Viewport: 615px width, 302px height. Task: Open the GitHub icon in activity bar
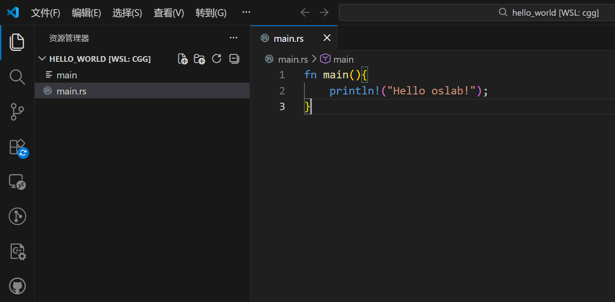(x=17, y=286)
